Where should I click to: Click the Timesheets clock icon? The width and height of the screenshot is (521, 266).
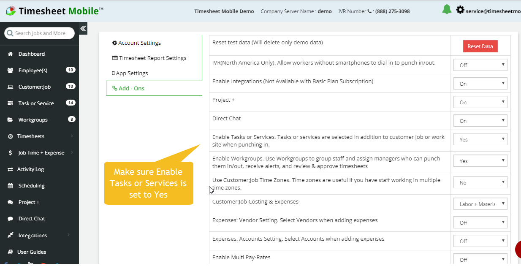pos(10,136)
